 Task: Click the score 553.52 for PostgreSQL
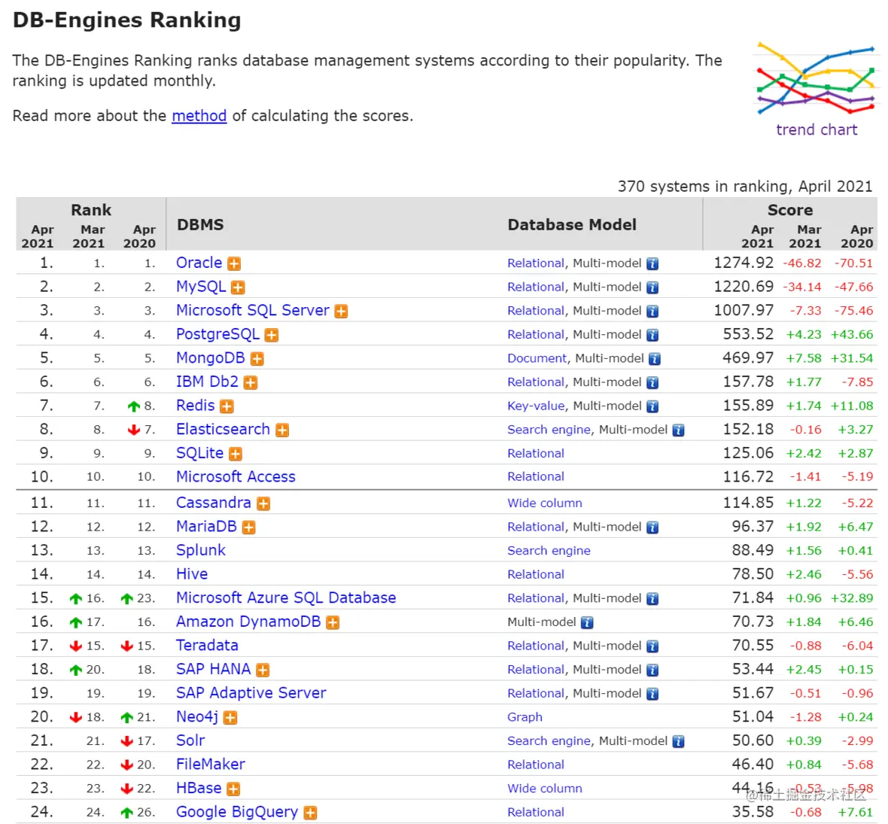pos(747,334)
